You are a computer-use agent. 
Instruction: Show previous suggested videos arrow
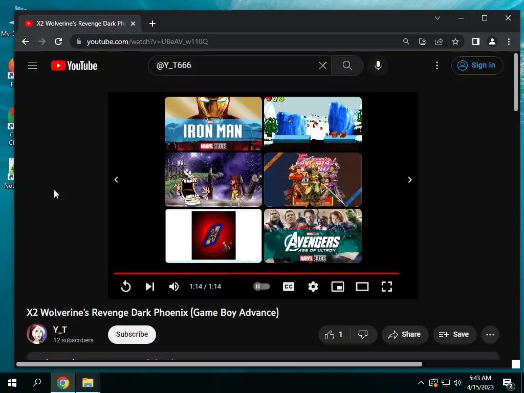[x=116, y=180]
